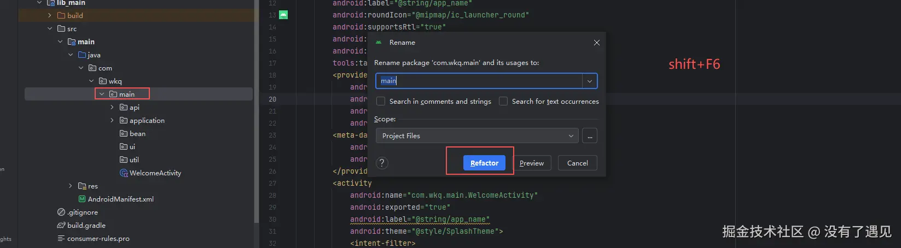The image size is (901, 248).
Task: Click the consumer-rules.pro file icon
Action: pos(61,239)
